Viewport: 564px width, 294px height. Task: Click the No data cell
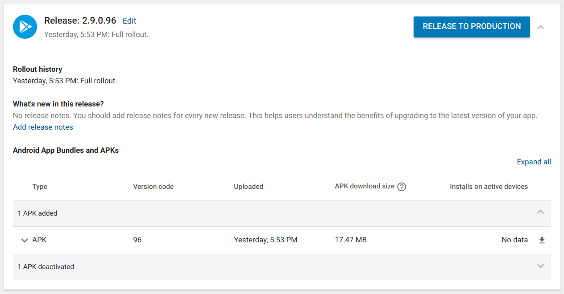[x=514, y=240]
